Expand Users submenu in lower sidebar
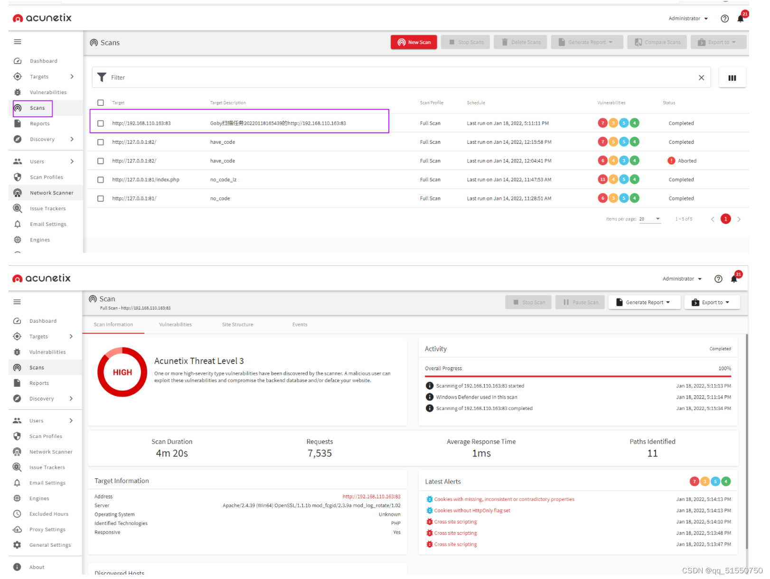Viewport: 770px width, 579px height. coord(71,420)
